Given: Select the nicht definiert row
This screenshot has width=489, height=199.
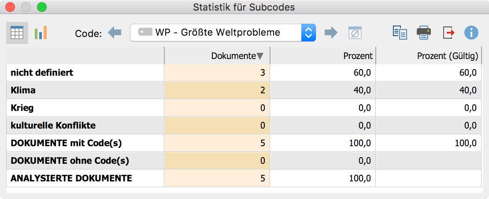Looking at the screenshot, I should [x=244, y=73].
